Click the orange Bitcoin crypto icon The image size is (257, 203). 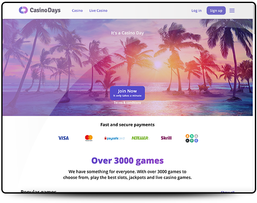(187, 136)
